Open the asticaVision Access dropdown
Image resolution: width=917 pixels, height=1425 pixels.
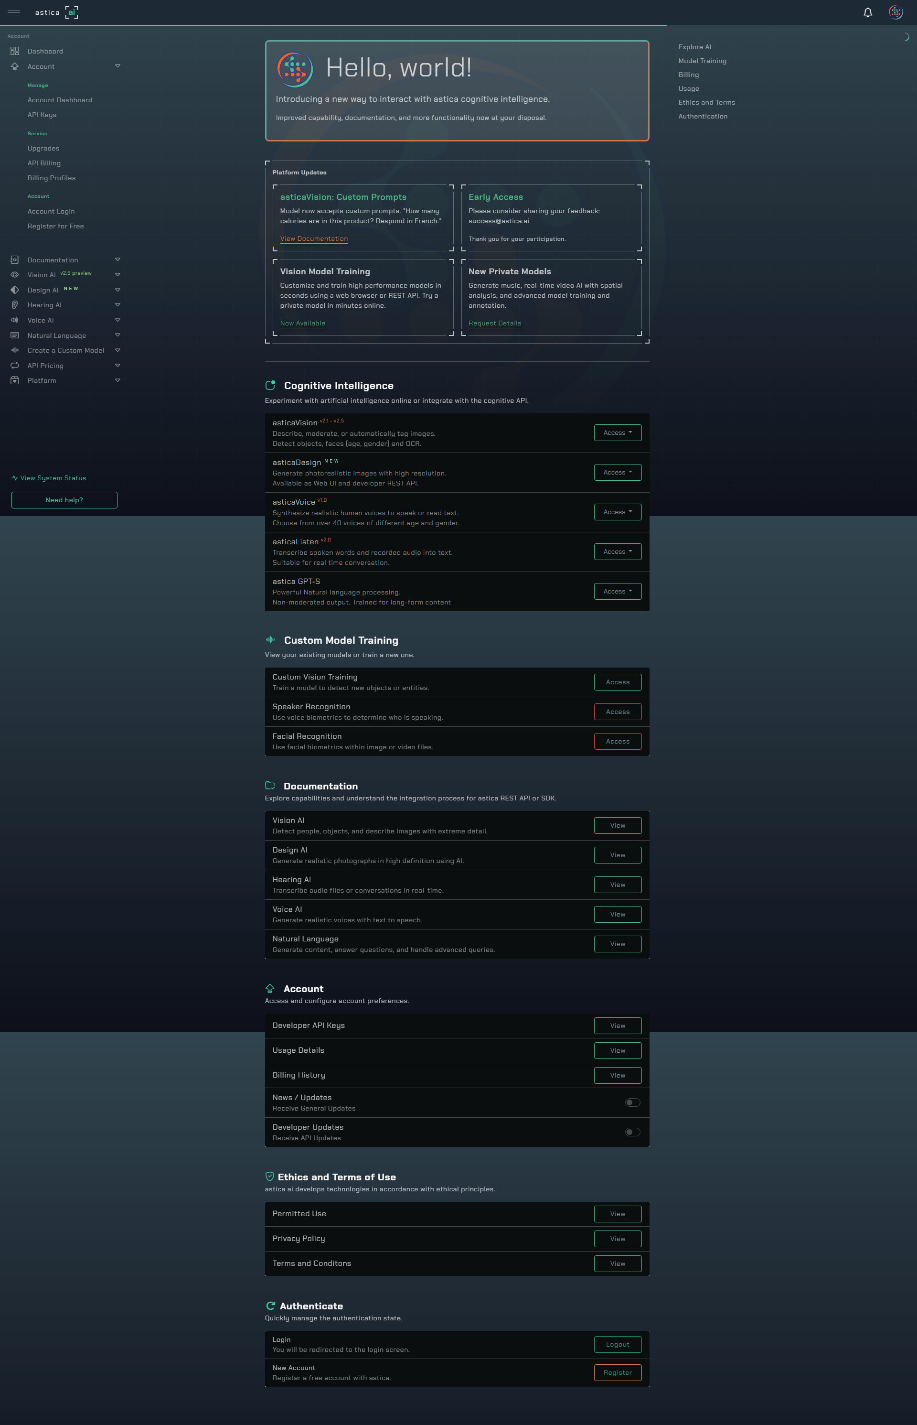(x=618, y=432)
